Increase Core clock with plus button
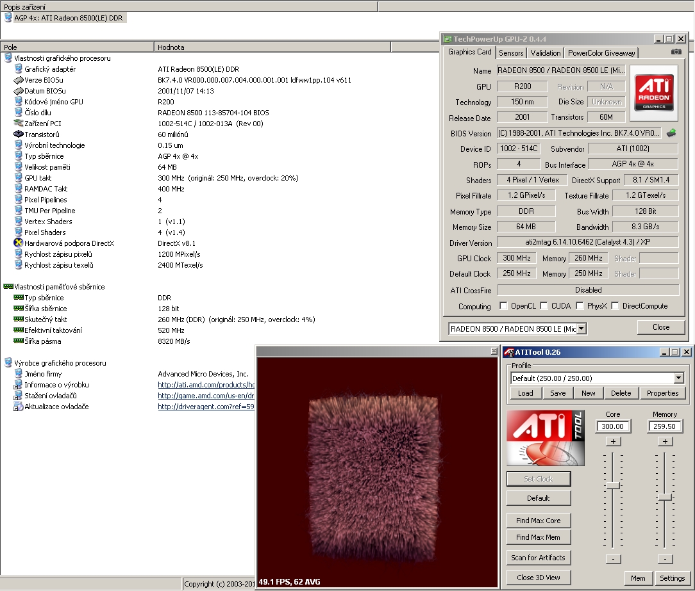The width and height of the screenshot is (695, 591). 613,441
